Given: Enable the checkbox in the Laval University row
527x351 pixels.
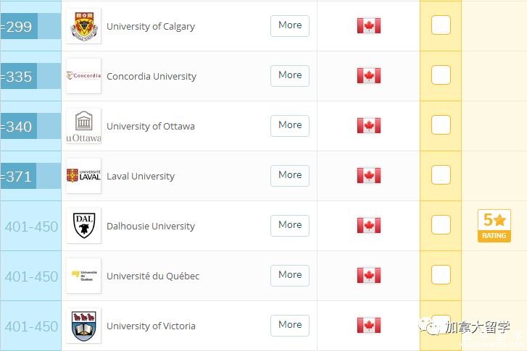Looking at the screenshot, I should 441,175.
